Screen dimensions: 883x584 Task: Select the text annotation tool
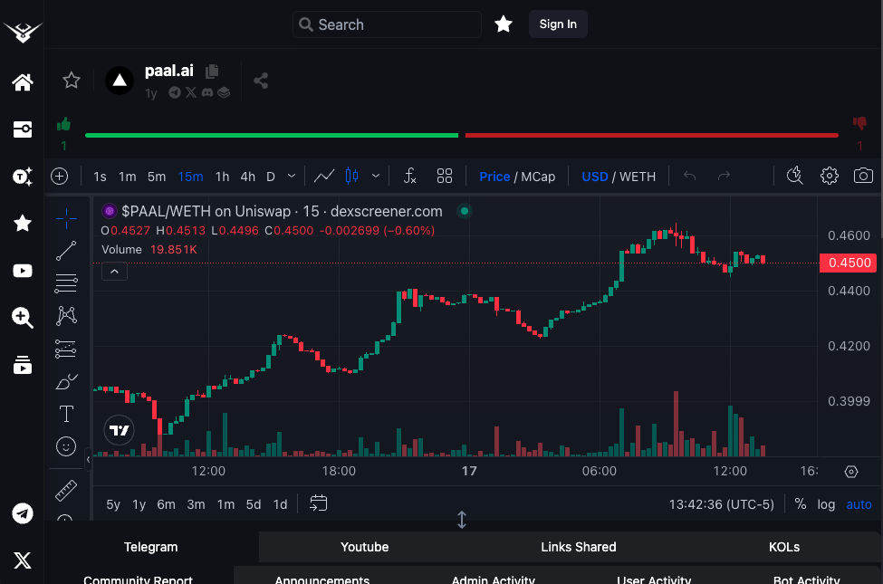(66, 414)
